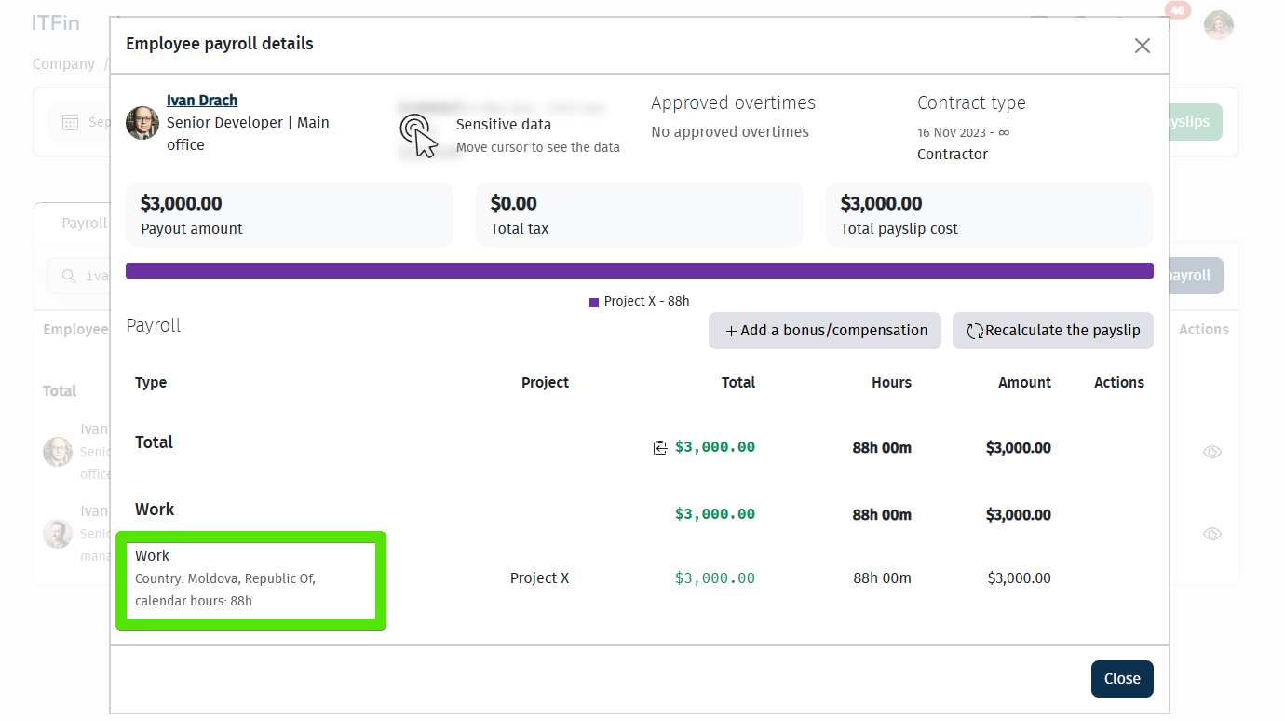The width and height of the screenshot is (1285, 721).
Task: Click the copy icon beside Total amount
Action: pos(660,448)
